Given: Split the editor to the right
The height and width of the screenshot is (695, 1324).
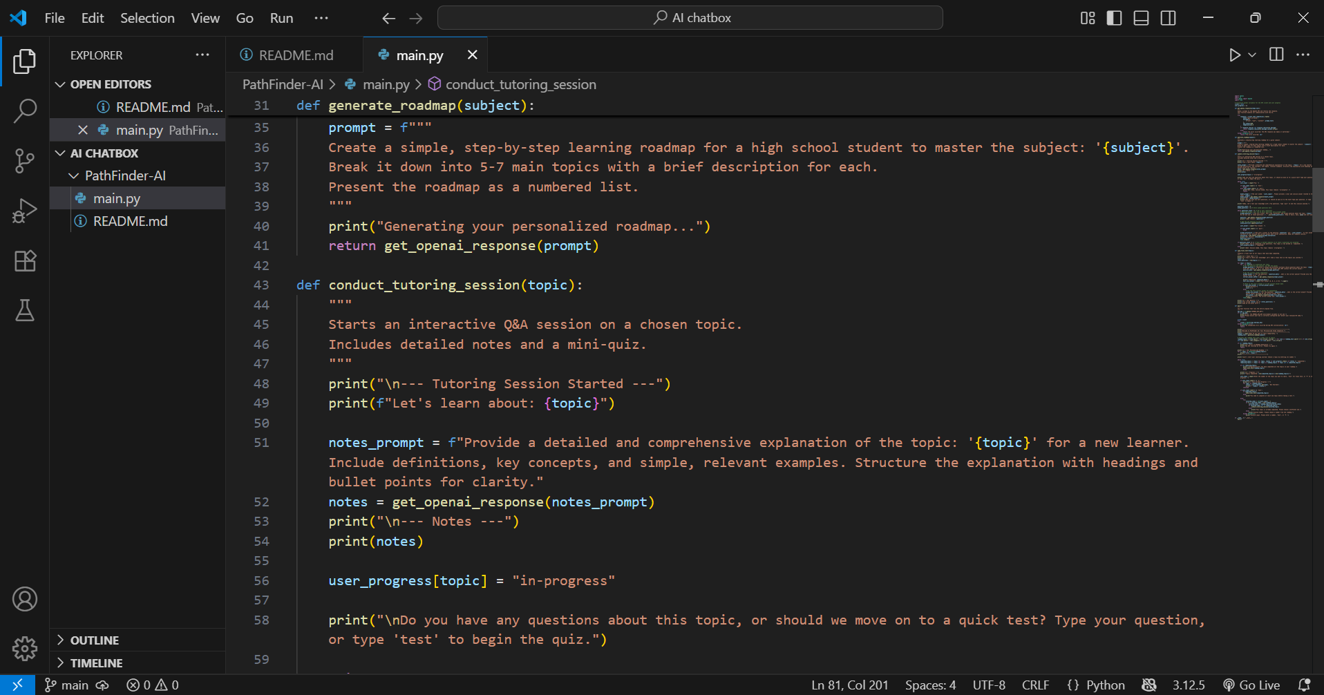Looking at the screenshot, I should click(x=1276, y=55).
